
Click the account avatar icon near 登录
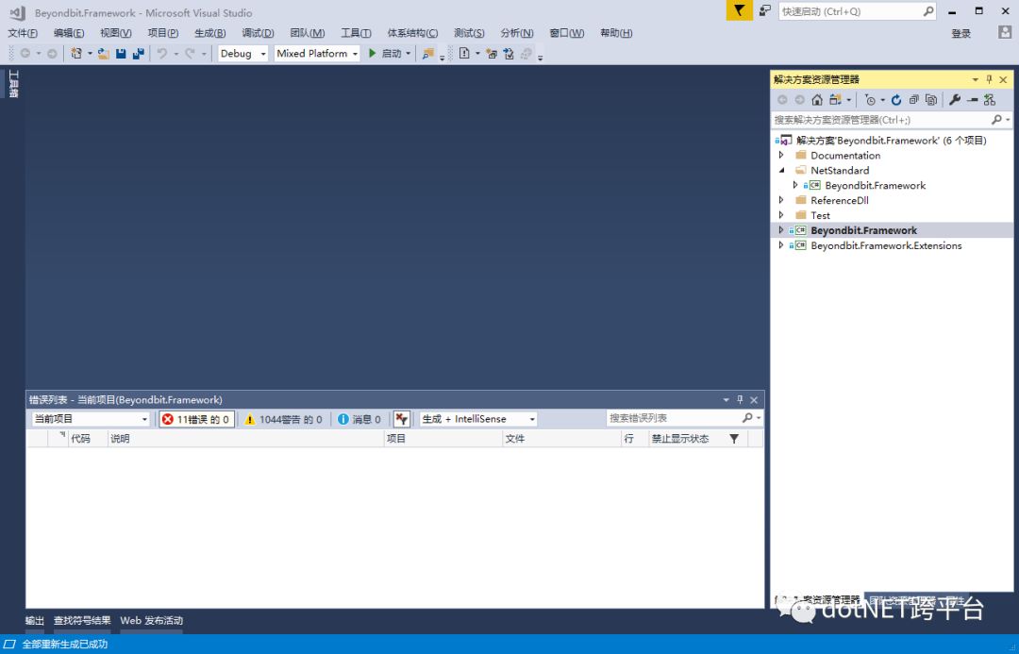point(1005,32)
